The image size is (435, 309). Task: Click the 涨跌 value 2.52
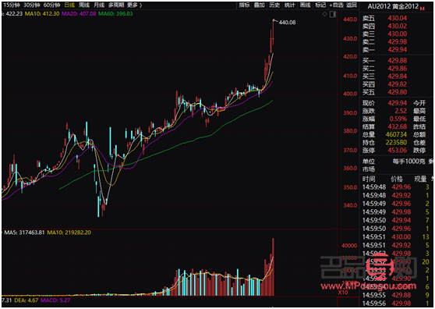401,111
